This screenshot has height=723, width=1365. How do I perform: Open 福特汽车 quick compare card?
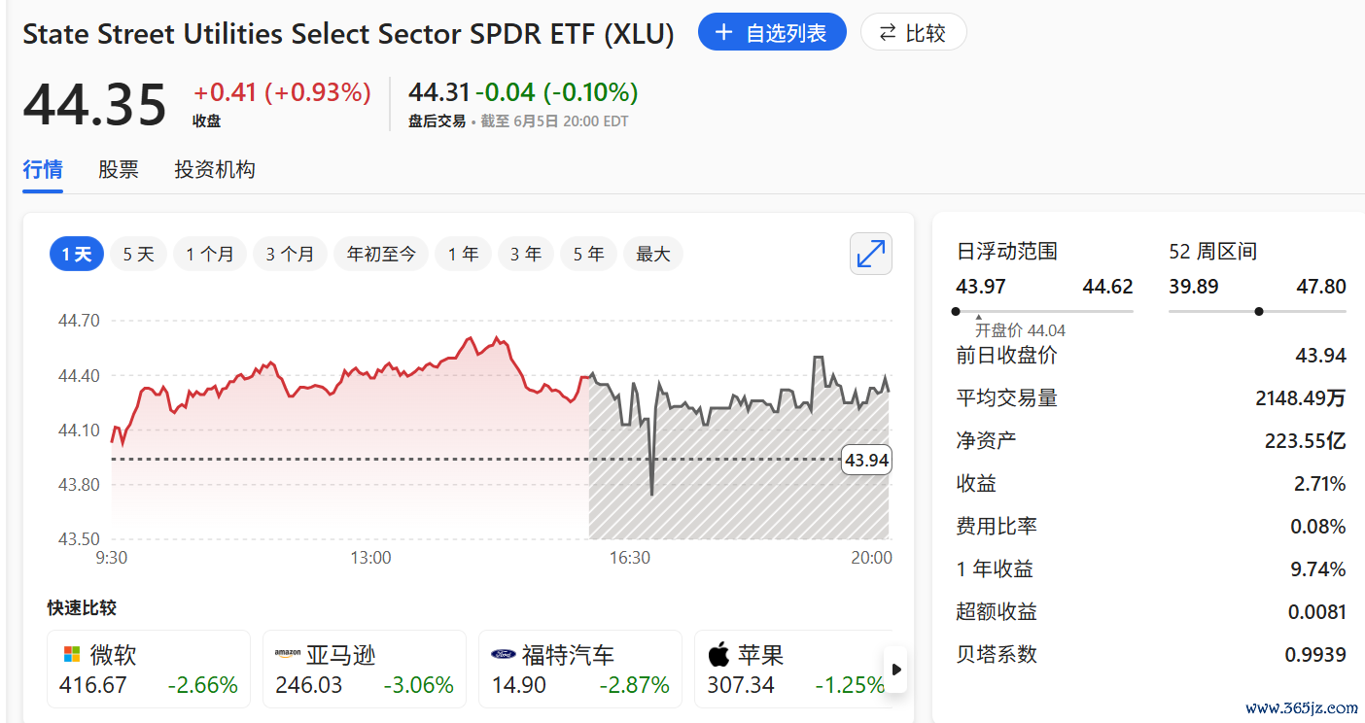574,670
